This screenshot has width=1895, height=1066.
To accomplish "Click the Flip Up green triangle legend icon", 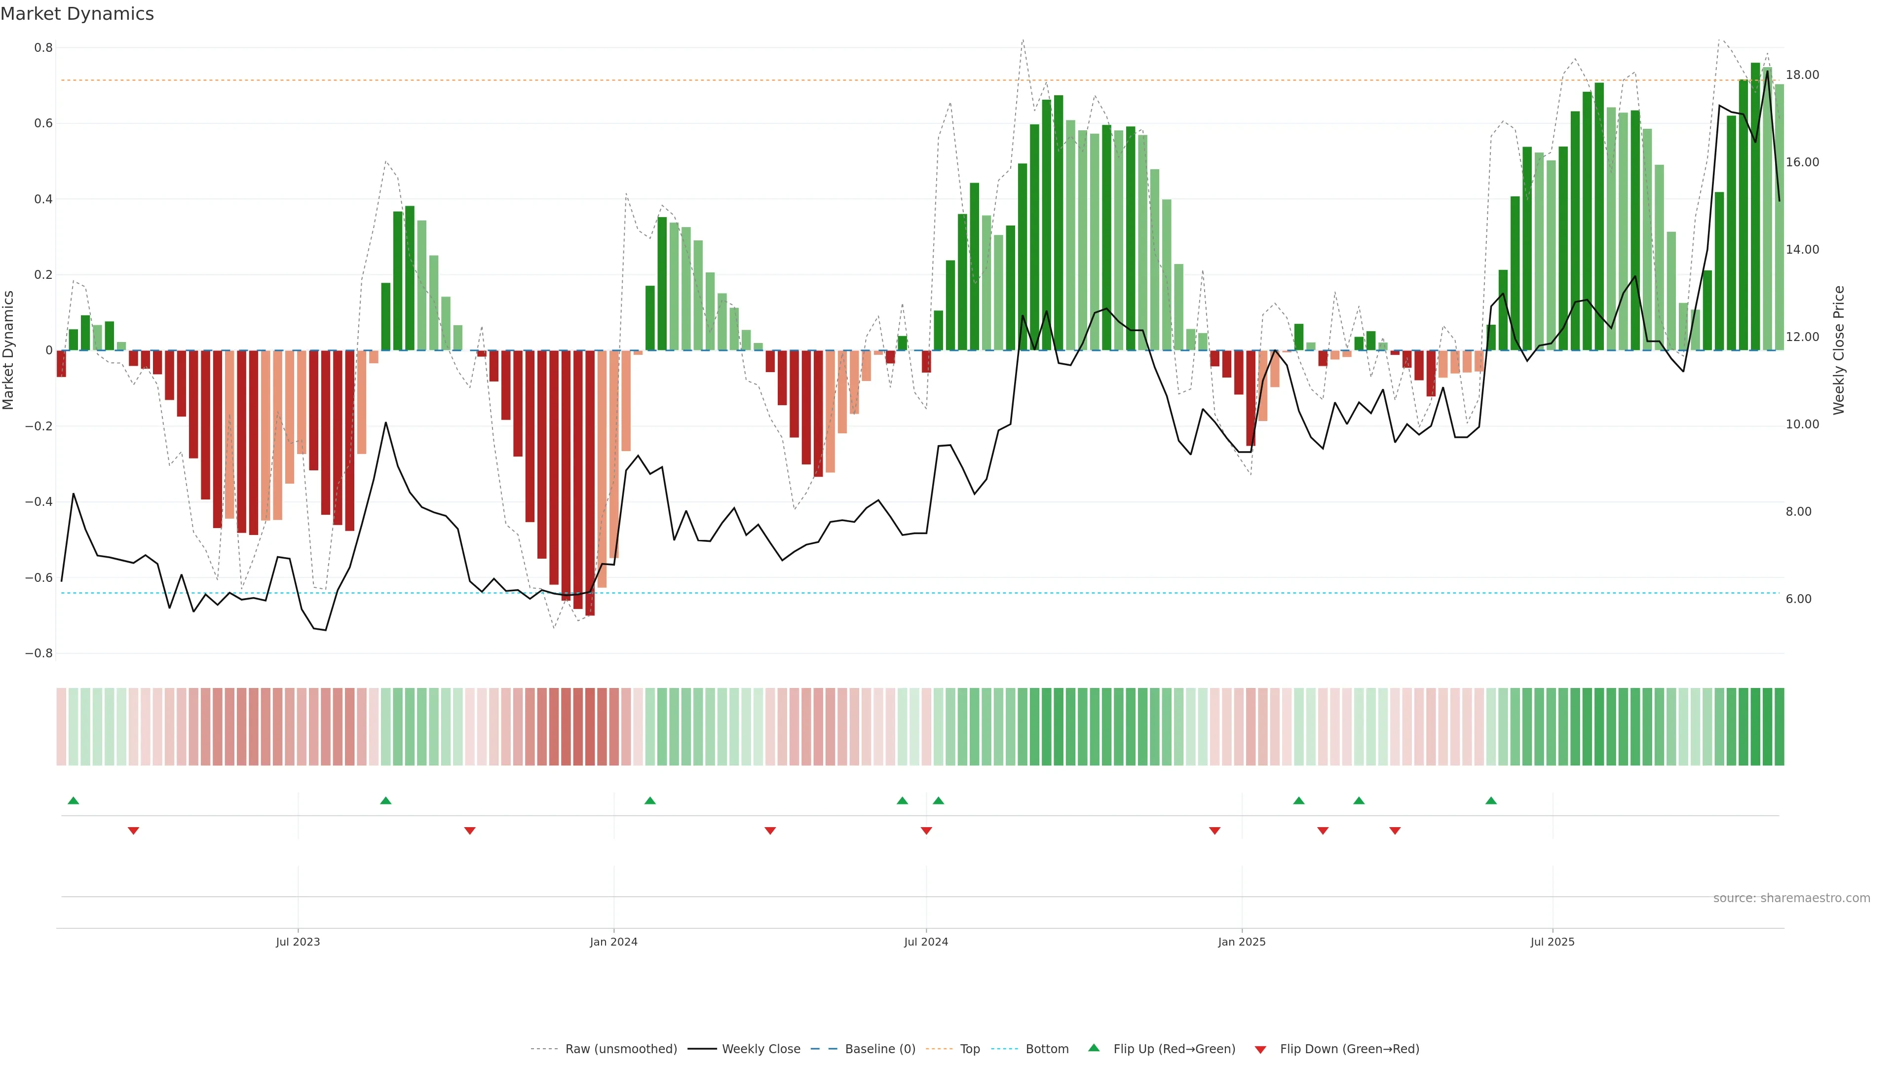I will coord(1094,1048).
